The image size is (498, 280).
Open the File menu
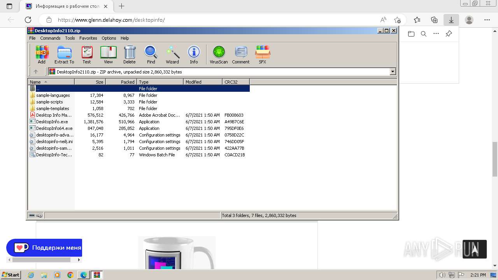point(32,38)
